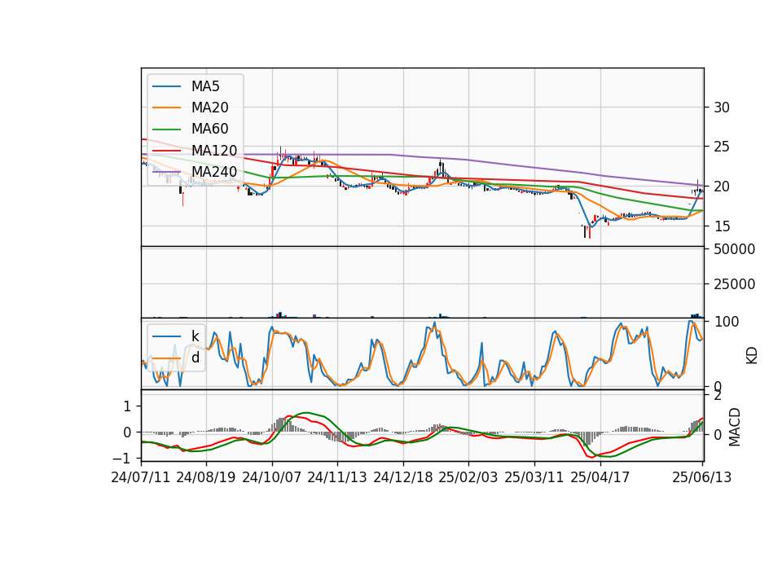Click the price axis value 15
The width and height of the screenshot is (782, 562).
click(722, 226)
